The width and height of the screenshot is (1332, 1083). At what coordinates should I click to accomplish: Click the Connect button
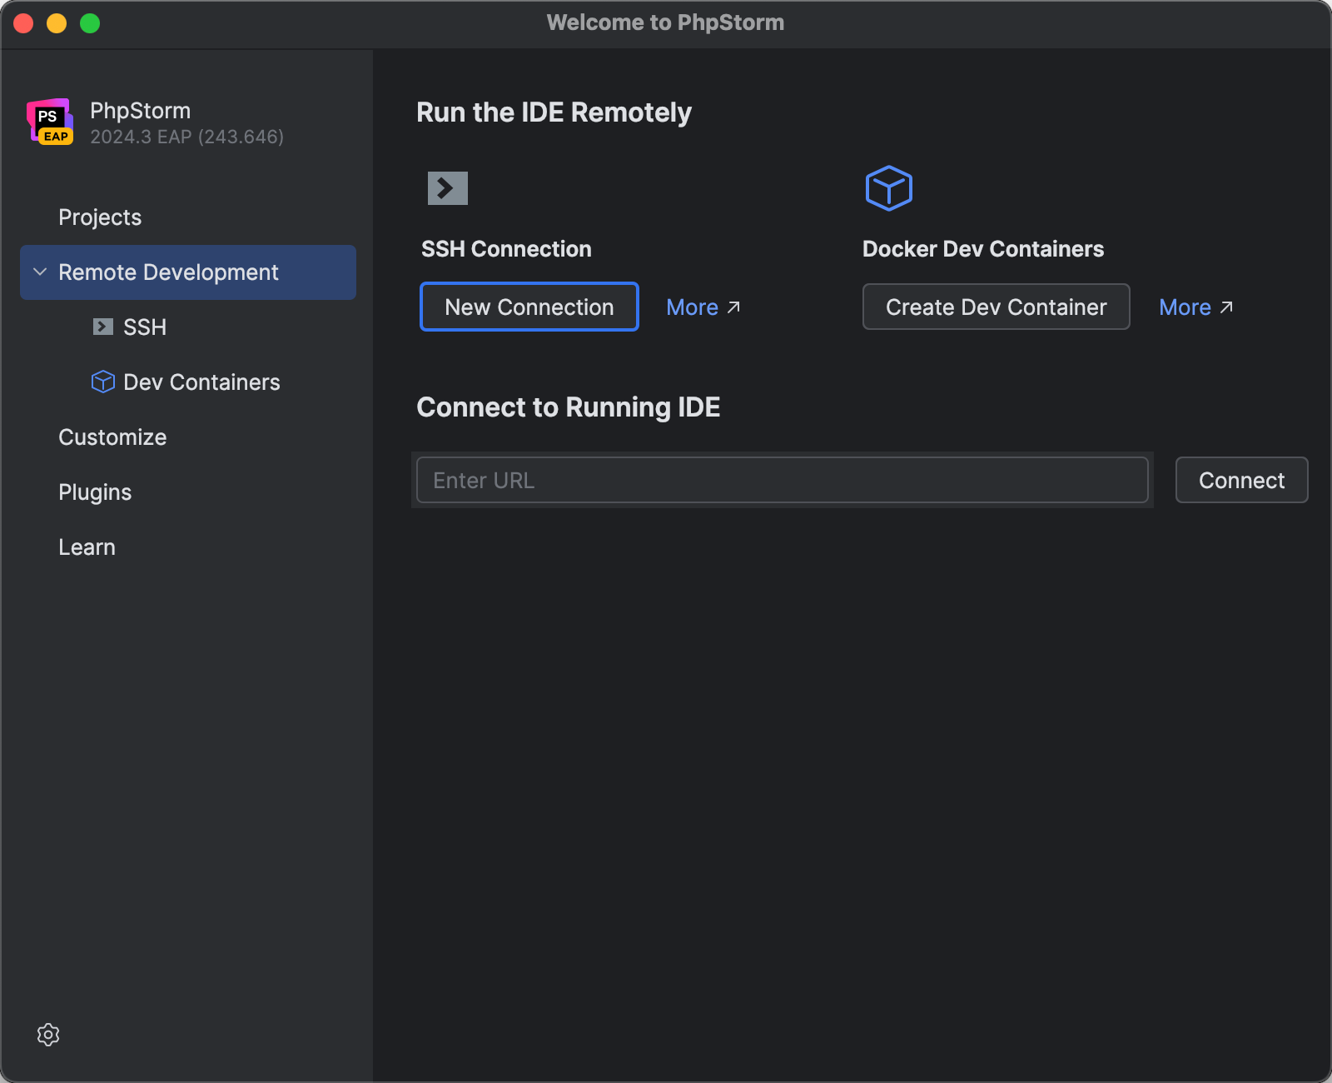coord(1241,480)
